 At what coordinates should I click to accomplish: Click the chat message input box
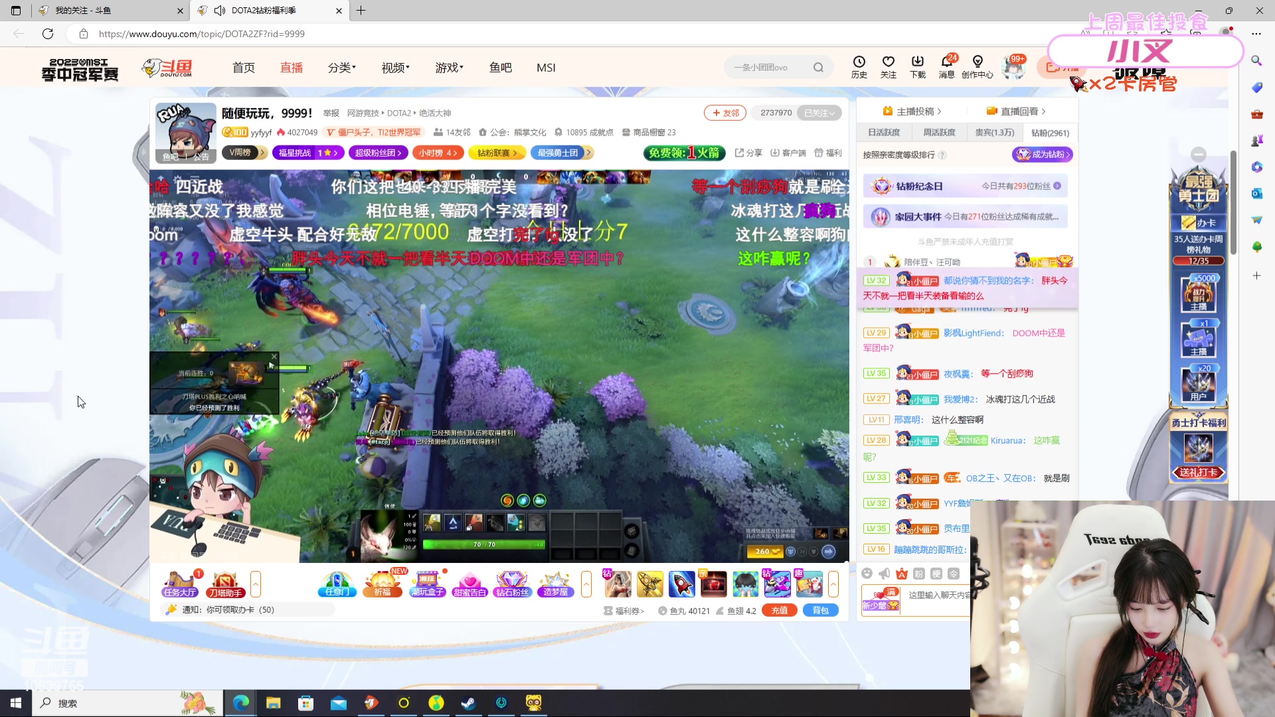click(938, 596)
